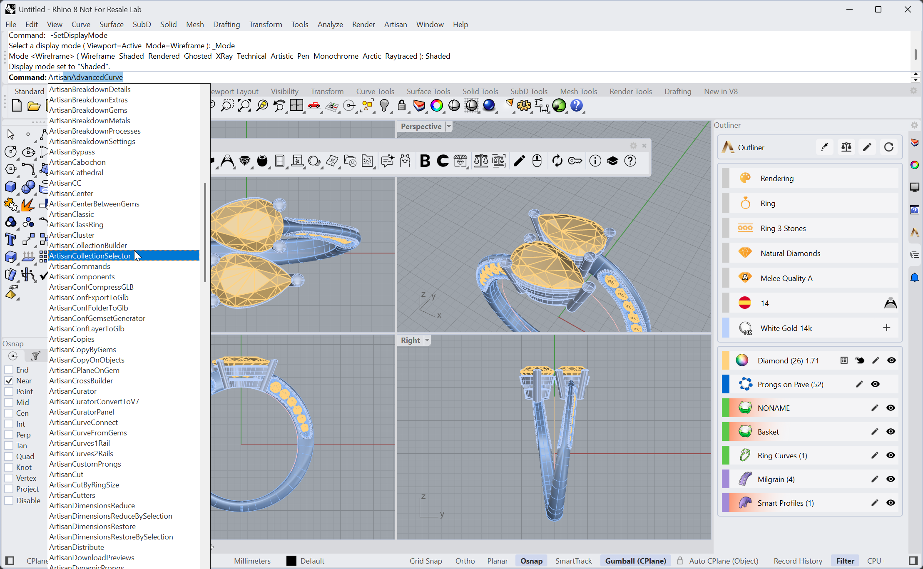923x569 pixels.
Task: Click the Zoom Extents icon
Action: click(244, 106)
